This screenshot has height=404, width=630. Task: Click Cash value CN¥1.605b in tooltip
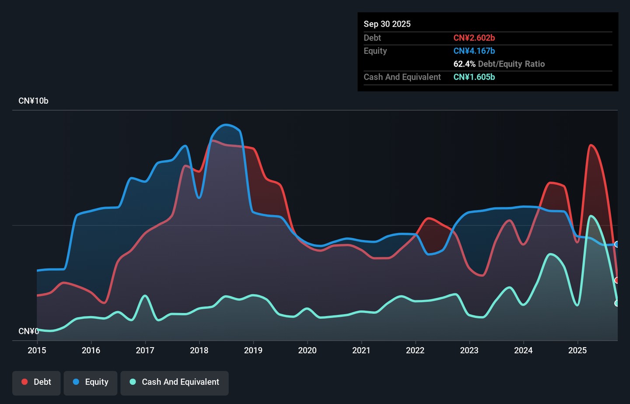474,77
